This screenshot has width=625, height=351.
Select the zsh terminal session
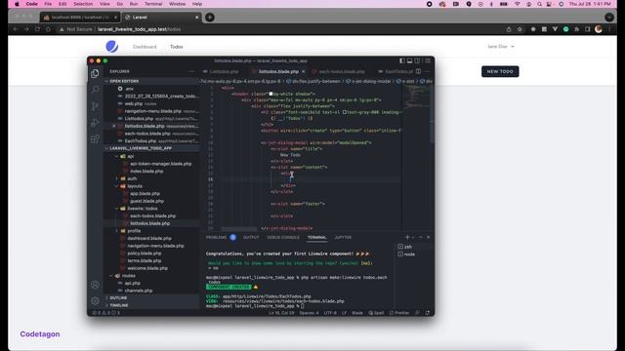[x=414, y=247]
